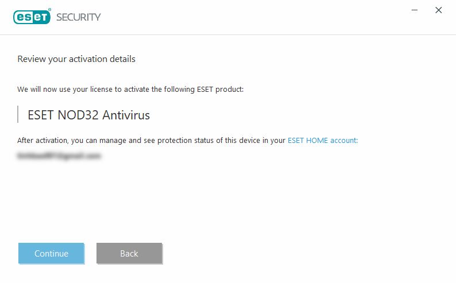The height and width of the screenshot is (283, 456).
Task: Click the empty title bar right of SECURITY
Action: pyautogui.click(x=253, y=17)
